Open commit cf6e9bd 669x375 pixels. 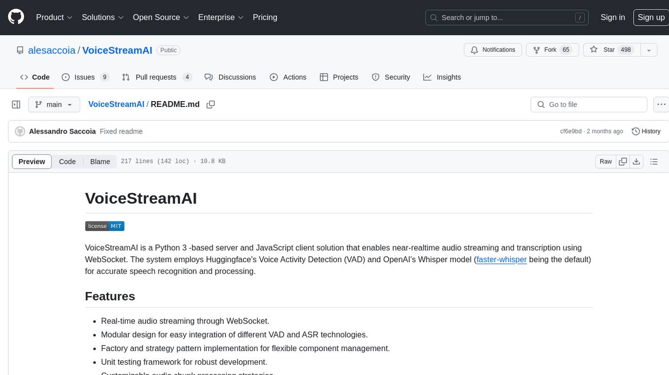pyautogui.click(x=571, y=132)
